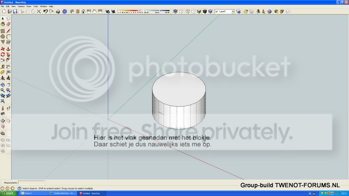This screenshot has height=196, width=349.
Task: Activate the 3D Text tool
Action: [8, 78]
